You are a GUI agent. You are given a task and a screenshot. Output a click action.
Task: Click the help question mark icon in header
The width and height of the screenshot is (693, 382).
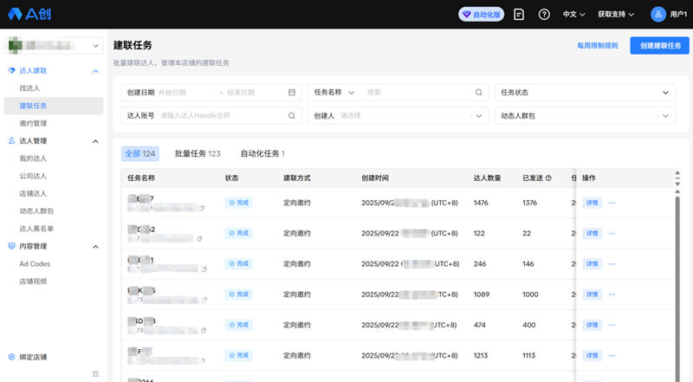544,14
